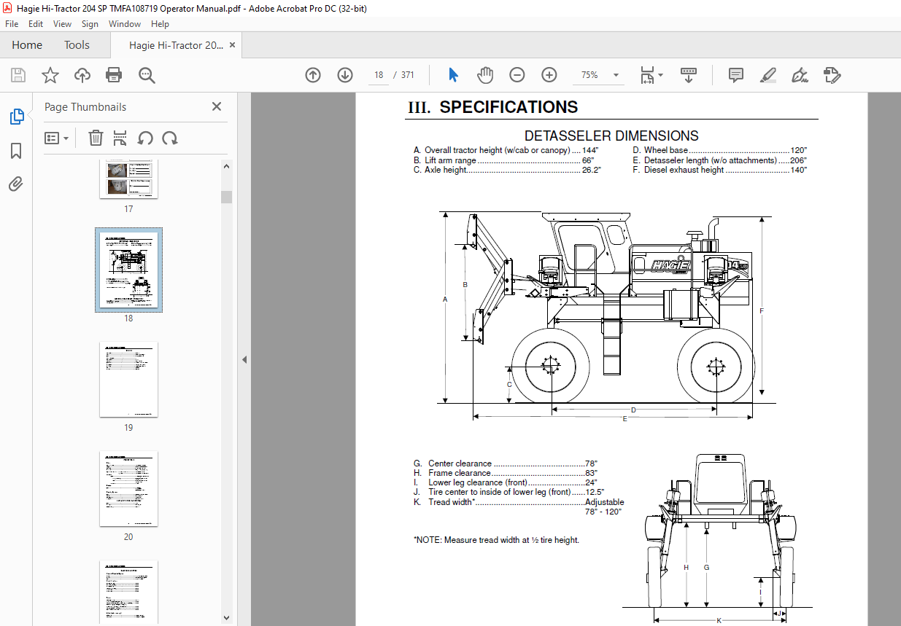
Task: Open Attachments paperclip pane
Action: point(16,184)
